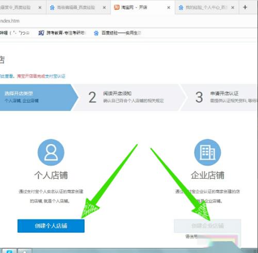Close the second Baidu Jingyan tab
258x253 pixels.
pyautogui.click(x=104, y=8)
